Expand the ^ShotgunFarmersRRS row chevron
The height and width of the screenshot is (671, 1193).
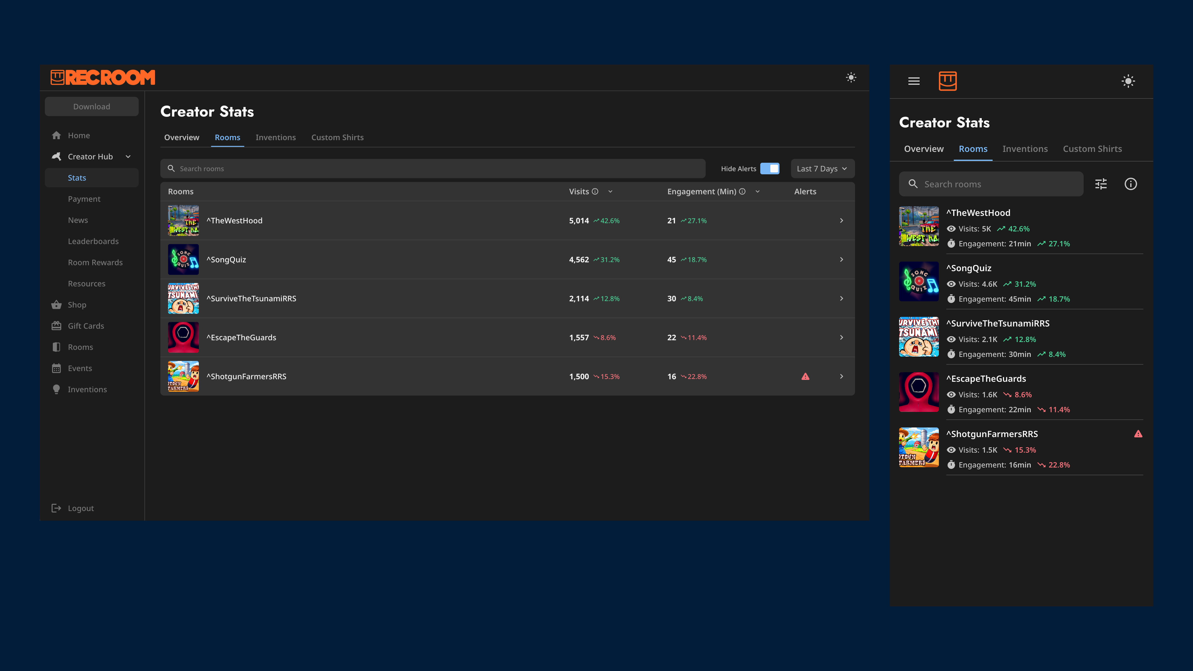[841, 376]
